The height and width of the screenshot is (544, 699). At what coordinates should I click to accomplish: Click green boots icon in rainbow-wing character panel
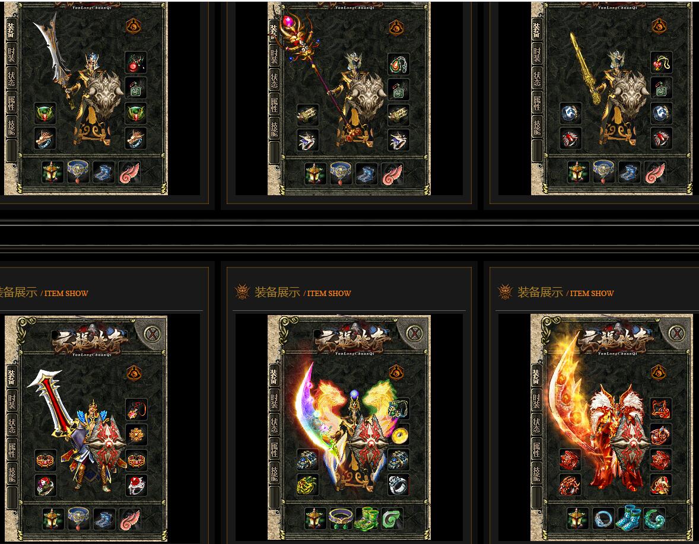coord(367,519)
